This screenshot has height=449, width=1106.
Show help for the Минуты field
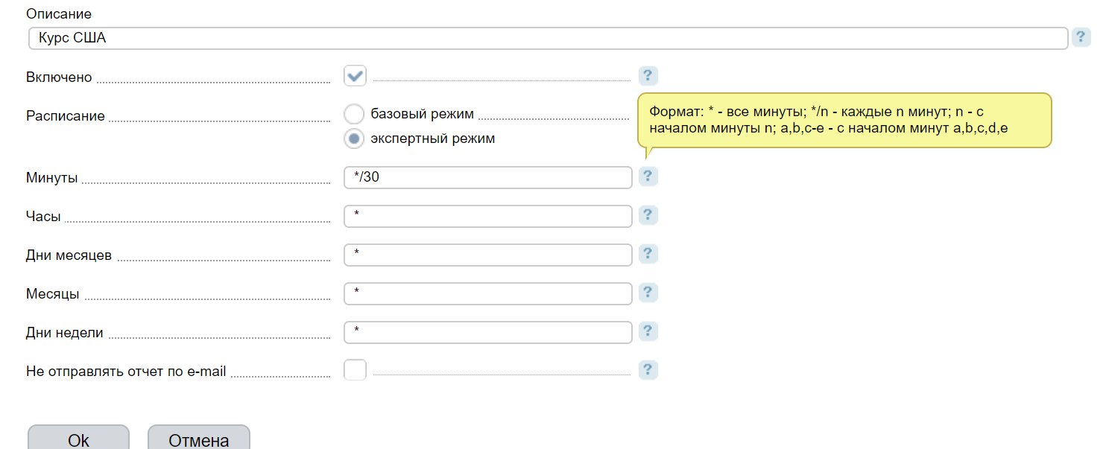coord(648,176)
